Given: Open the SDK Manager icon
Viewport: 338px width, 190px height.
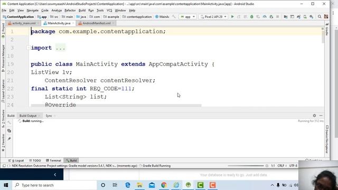Looking at the screenshot, I should pos(311,16).
